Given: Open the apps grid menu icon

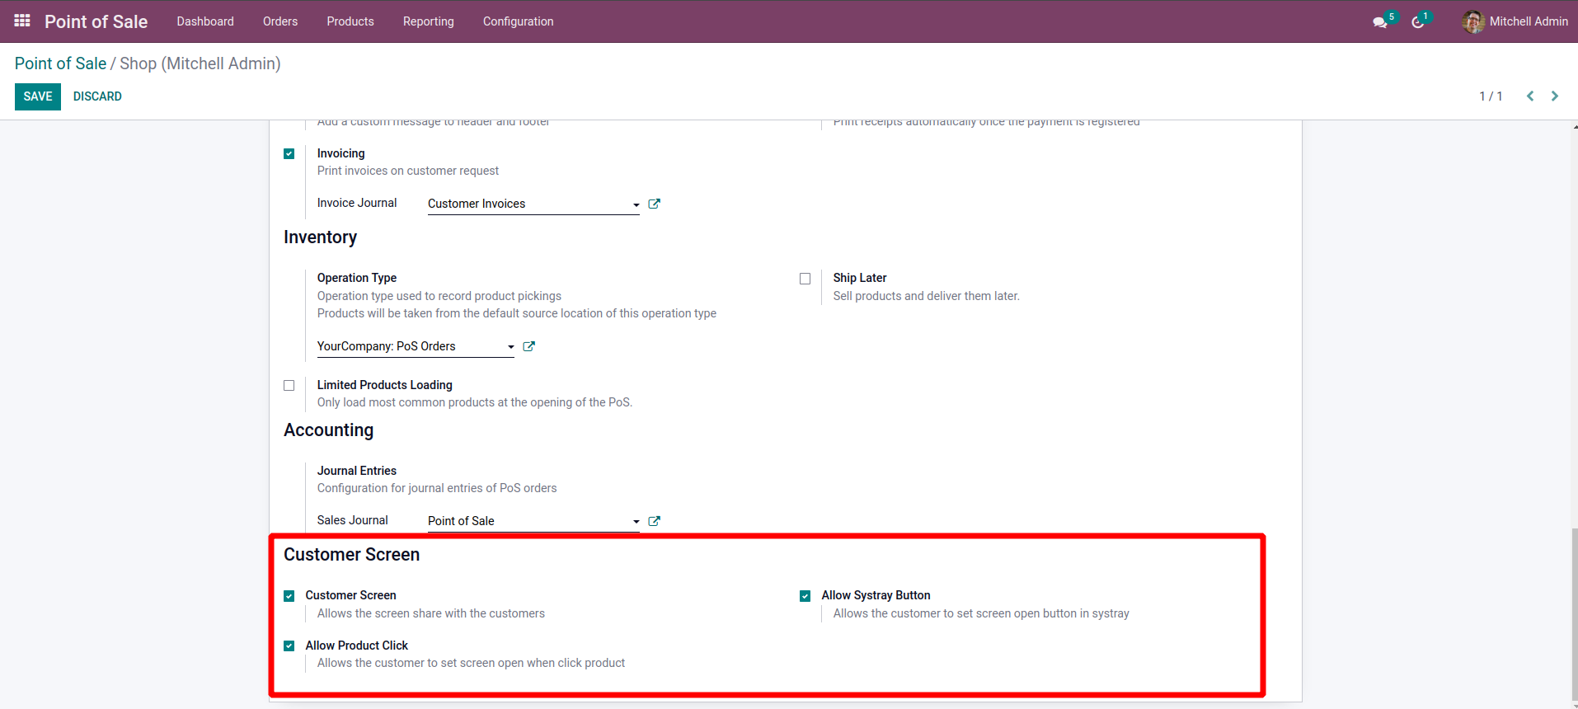Looking at the screenshot, I should pos(22,21).
